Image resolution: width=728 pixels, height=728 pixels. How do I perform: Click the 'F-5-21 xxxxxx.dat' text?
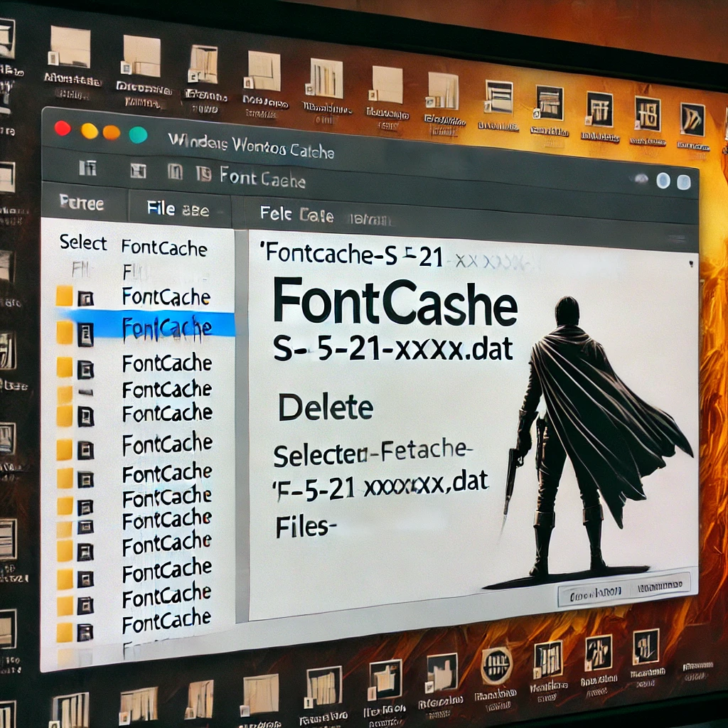[x=380, y=486]
